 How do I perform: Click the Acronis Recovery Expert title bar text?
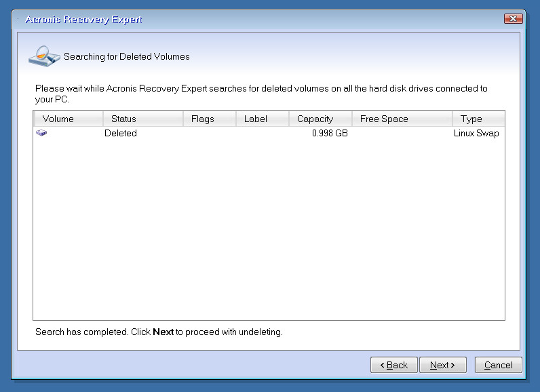coord(83,20)
